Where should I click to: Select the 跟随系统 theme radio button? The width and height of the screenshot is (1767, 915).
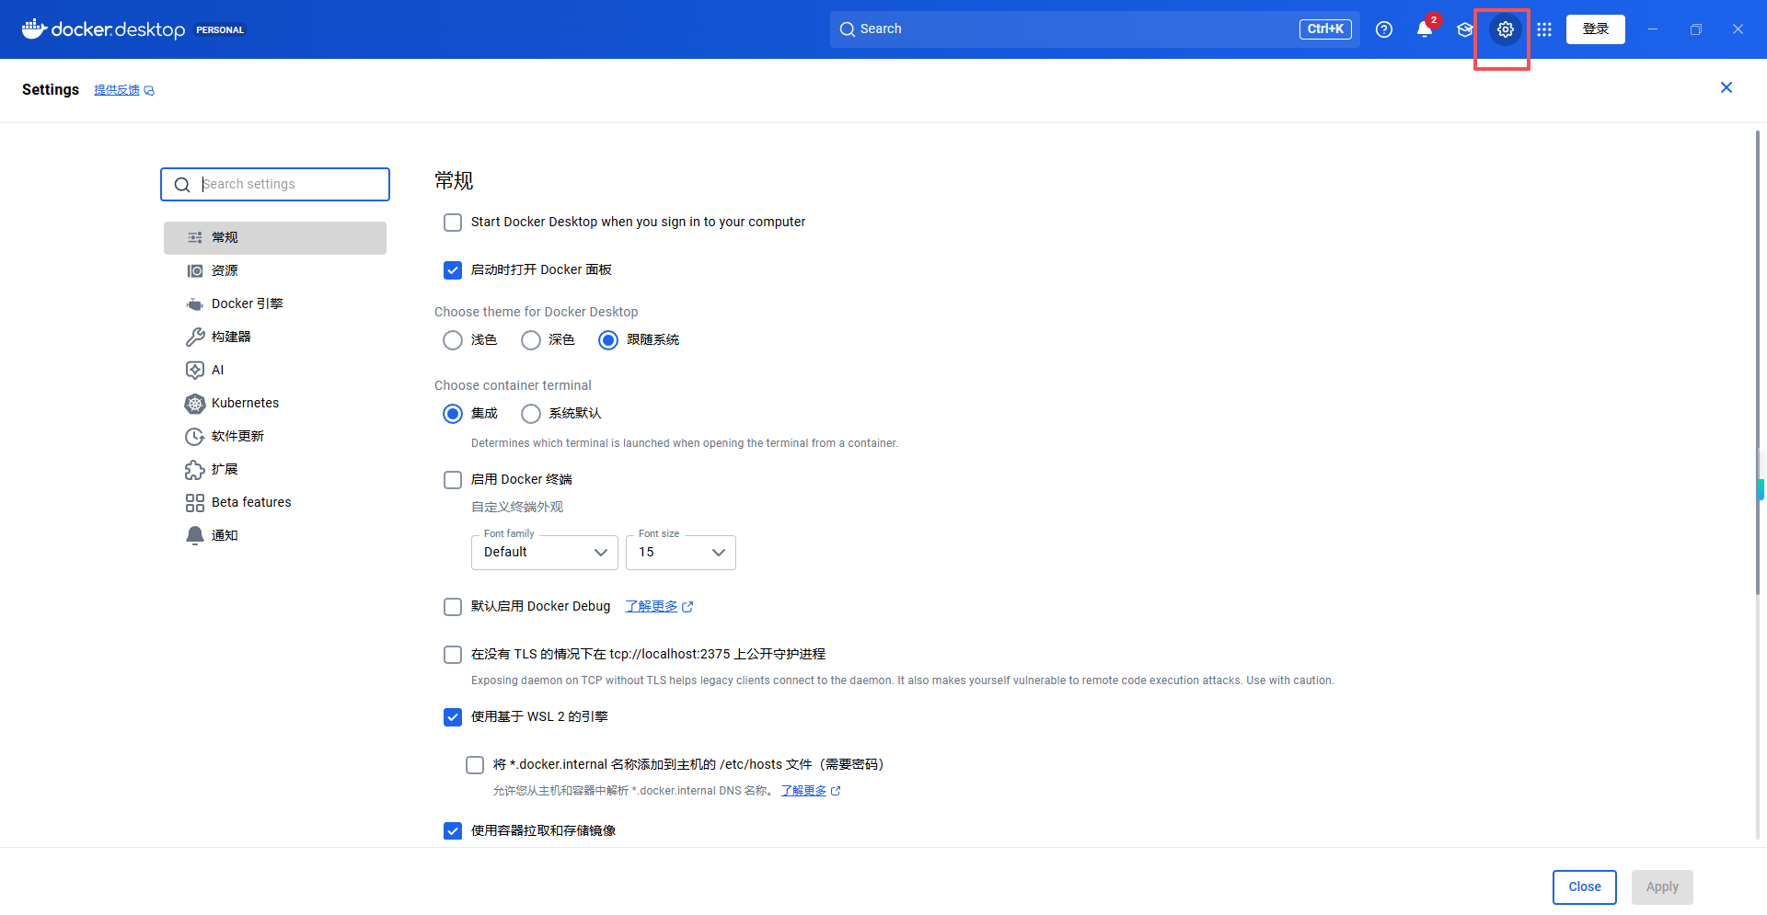pos(608,340)
